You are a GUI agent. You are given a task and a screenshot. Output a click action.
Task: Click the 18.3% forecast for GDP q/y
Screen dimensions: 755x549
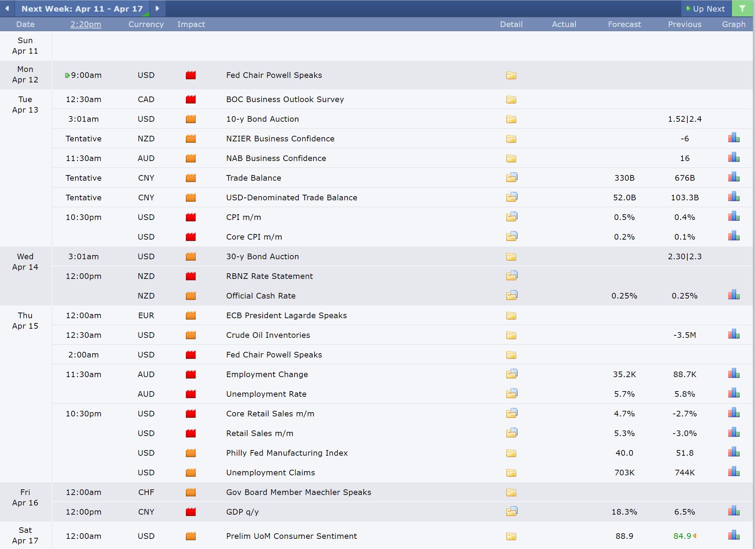pos(624,512)
